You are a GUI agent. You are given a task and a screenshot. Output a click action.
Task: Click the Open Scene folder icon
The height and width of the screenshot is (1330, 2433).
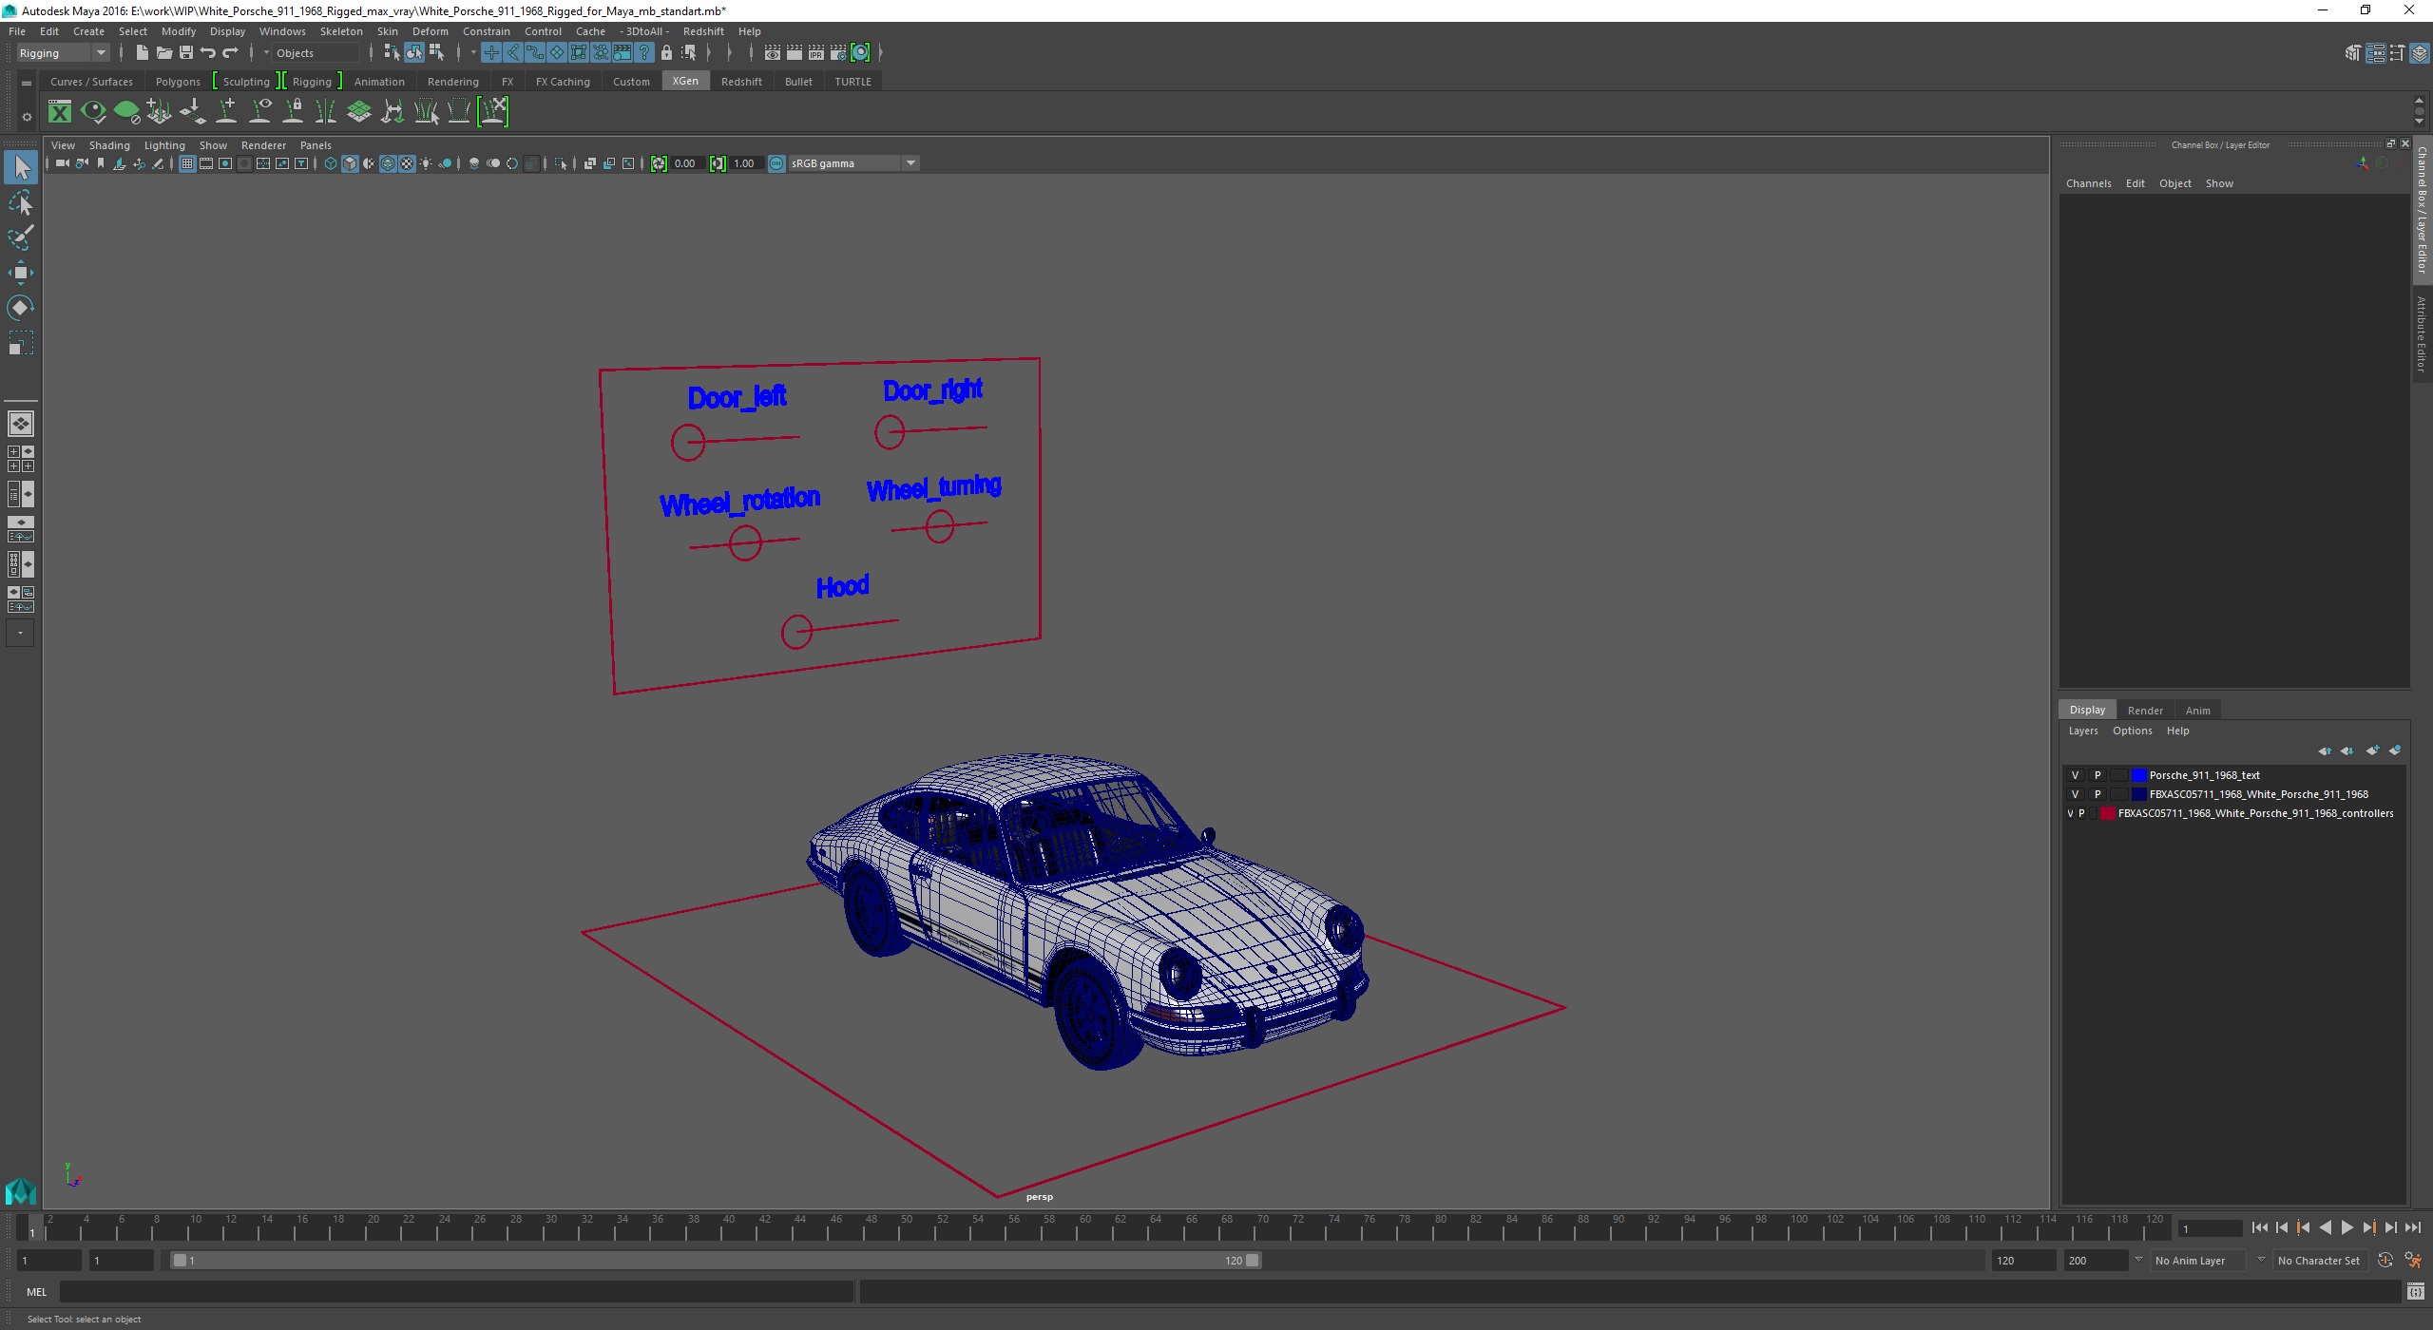(163, 53)
